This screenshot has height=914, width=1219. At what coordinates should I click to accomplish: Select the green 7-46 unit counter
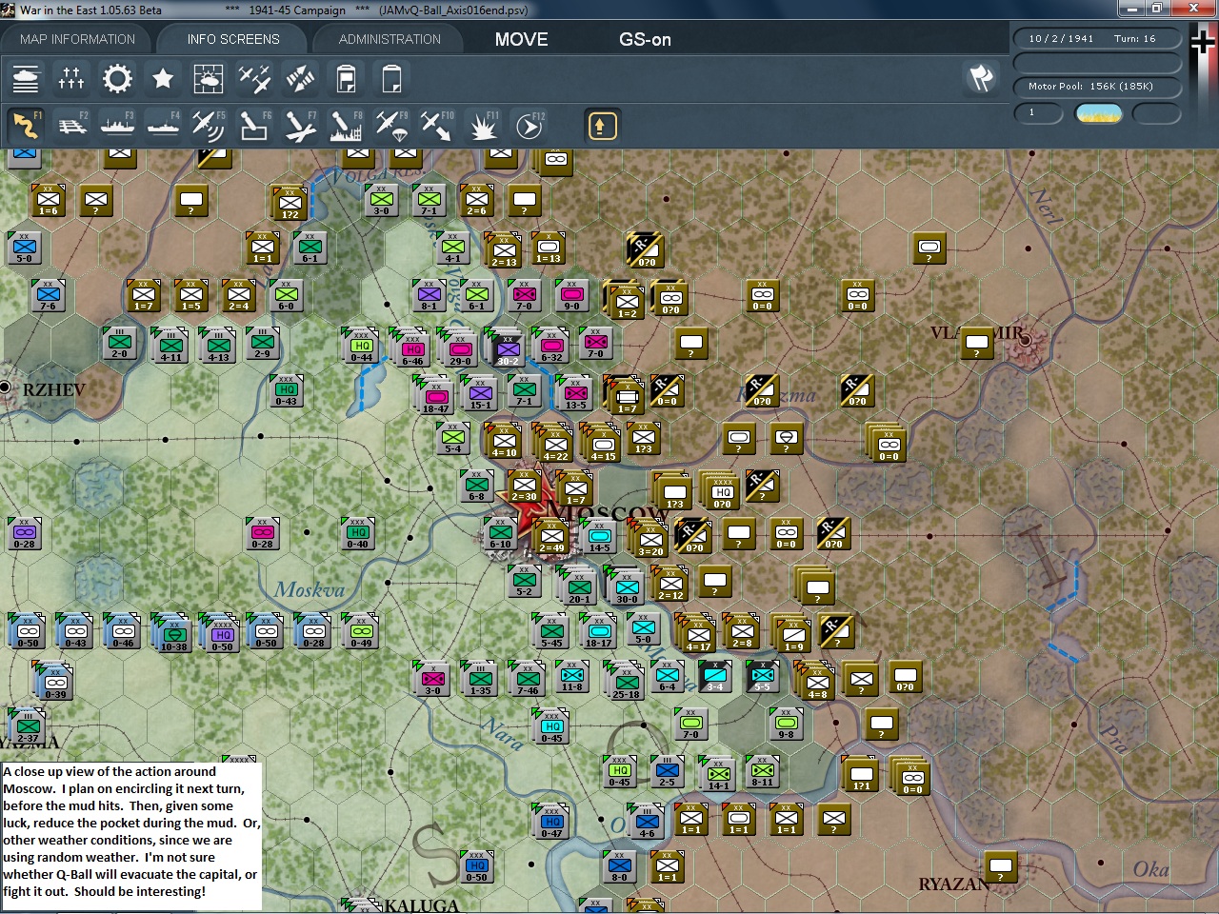pos(526,678)
